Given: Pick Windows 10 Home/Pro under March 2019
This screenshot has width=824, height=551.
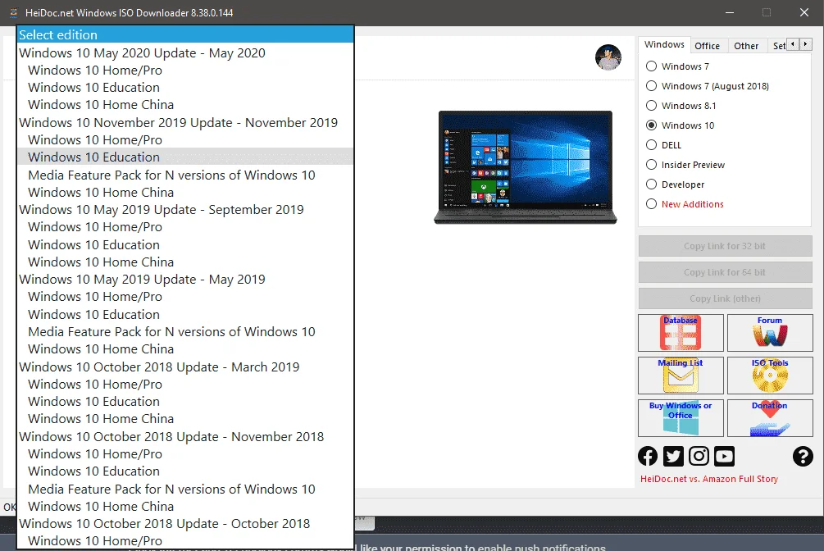Looking at the screenshot, I should point(185,385).
